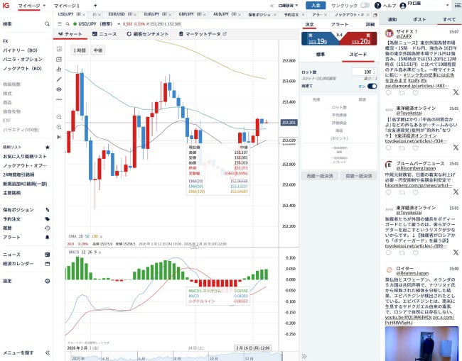Click the bell icon beside アラート
This screenshot has width=462, height=361.
point(48,237)
